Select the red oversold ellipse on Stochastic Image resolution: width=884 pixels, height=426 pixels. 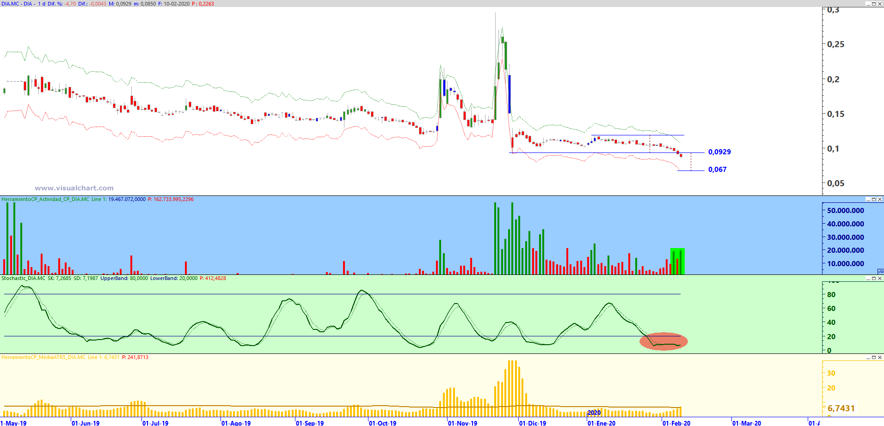[663, 341]
